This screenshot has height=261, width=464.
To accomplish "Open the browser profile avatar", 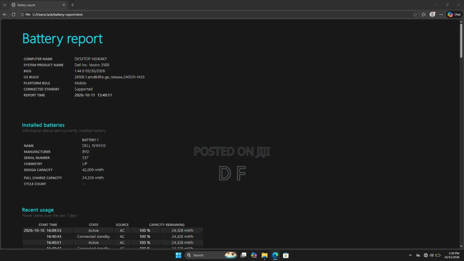I will 432,14.
